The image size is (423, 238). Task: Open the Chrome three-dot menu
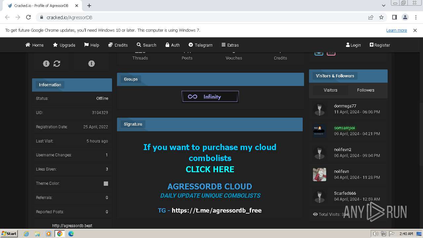click(415, 17)
